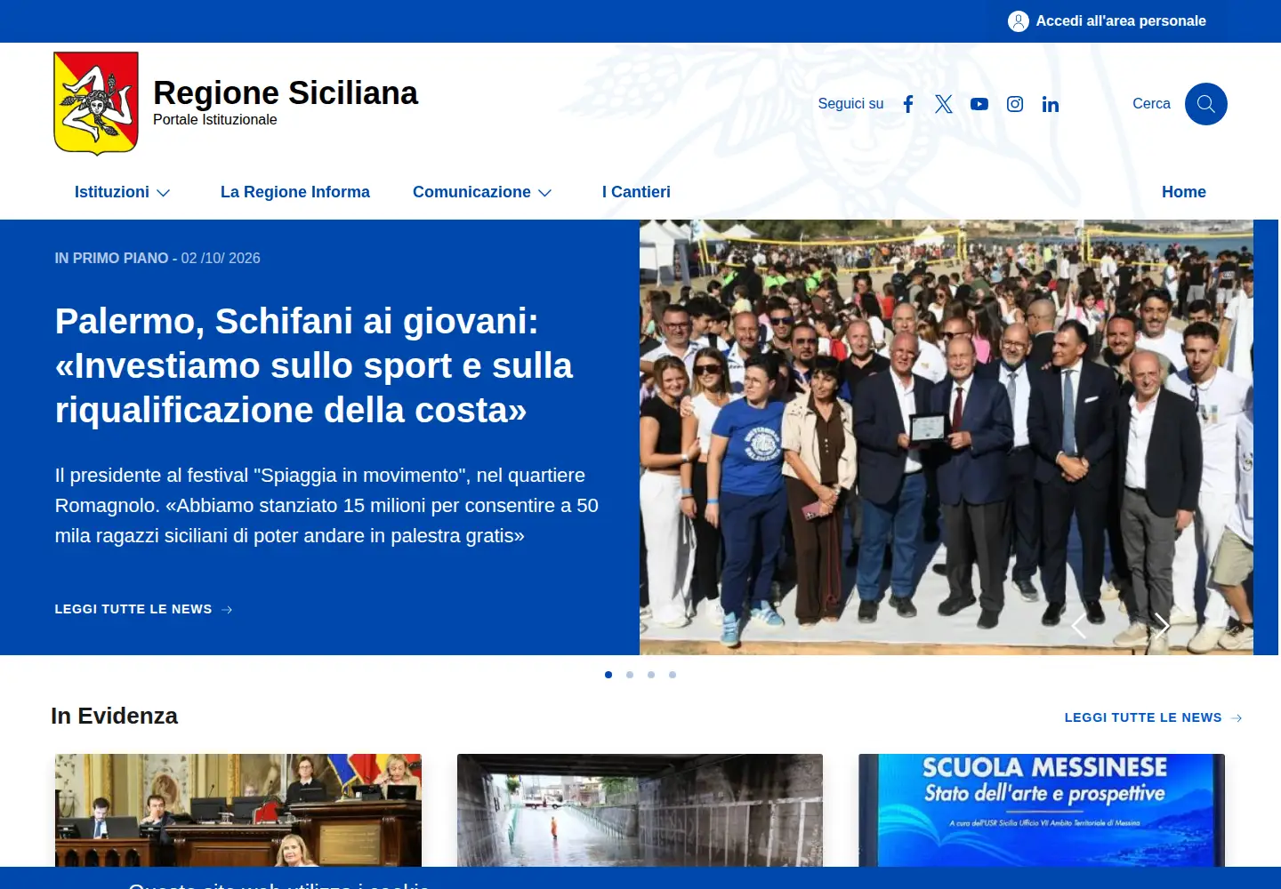The width and height of the screenshot is (1281, 889).
Task: Click the 'Regione Siciliana' site title
Action: pyautogui.click(x=286, y=93)
